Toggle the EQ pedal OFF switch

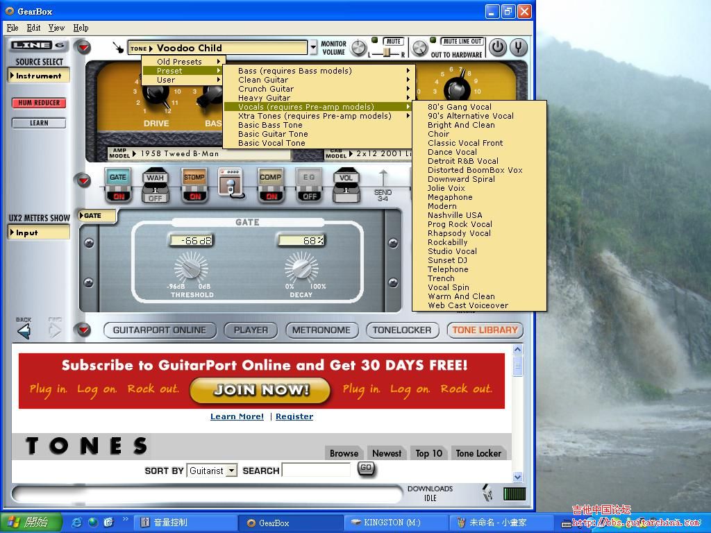coord(309,196)
